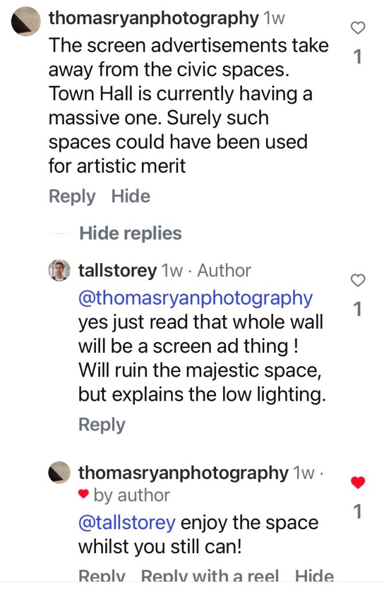Screen dimensions: 384x589
Task: Open thomasryanphotography username on top comment
Action: point(153,18)
